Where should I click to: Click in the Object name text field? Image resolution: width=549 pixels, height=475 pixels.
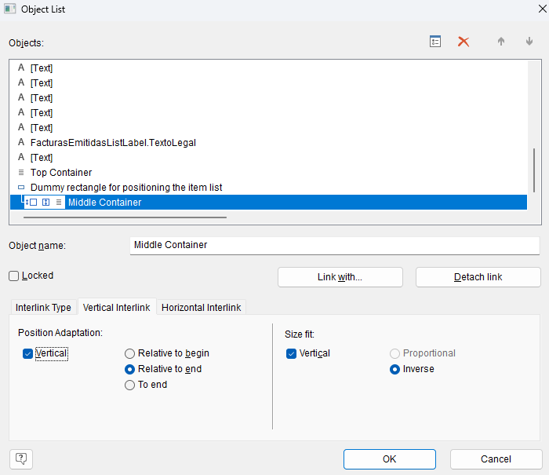[334, 245]
